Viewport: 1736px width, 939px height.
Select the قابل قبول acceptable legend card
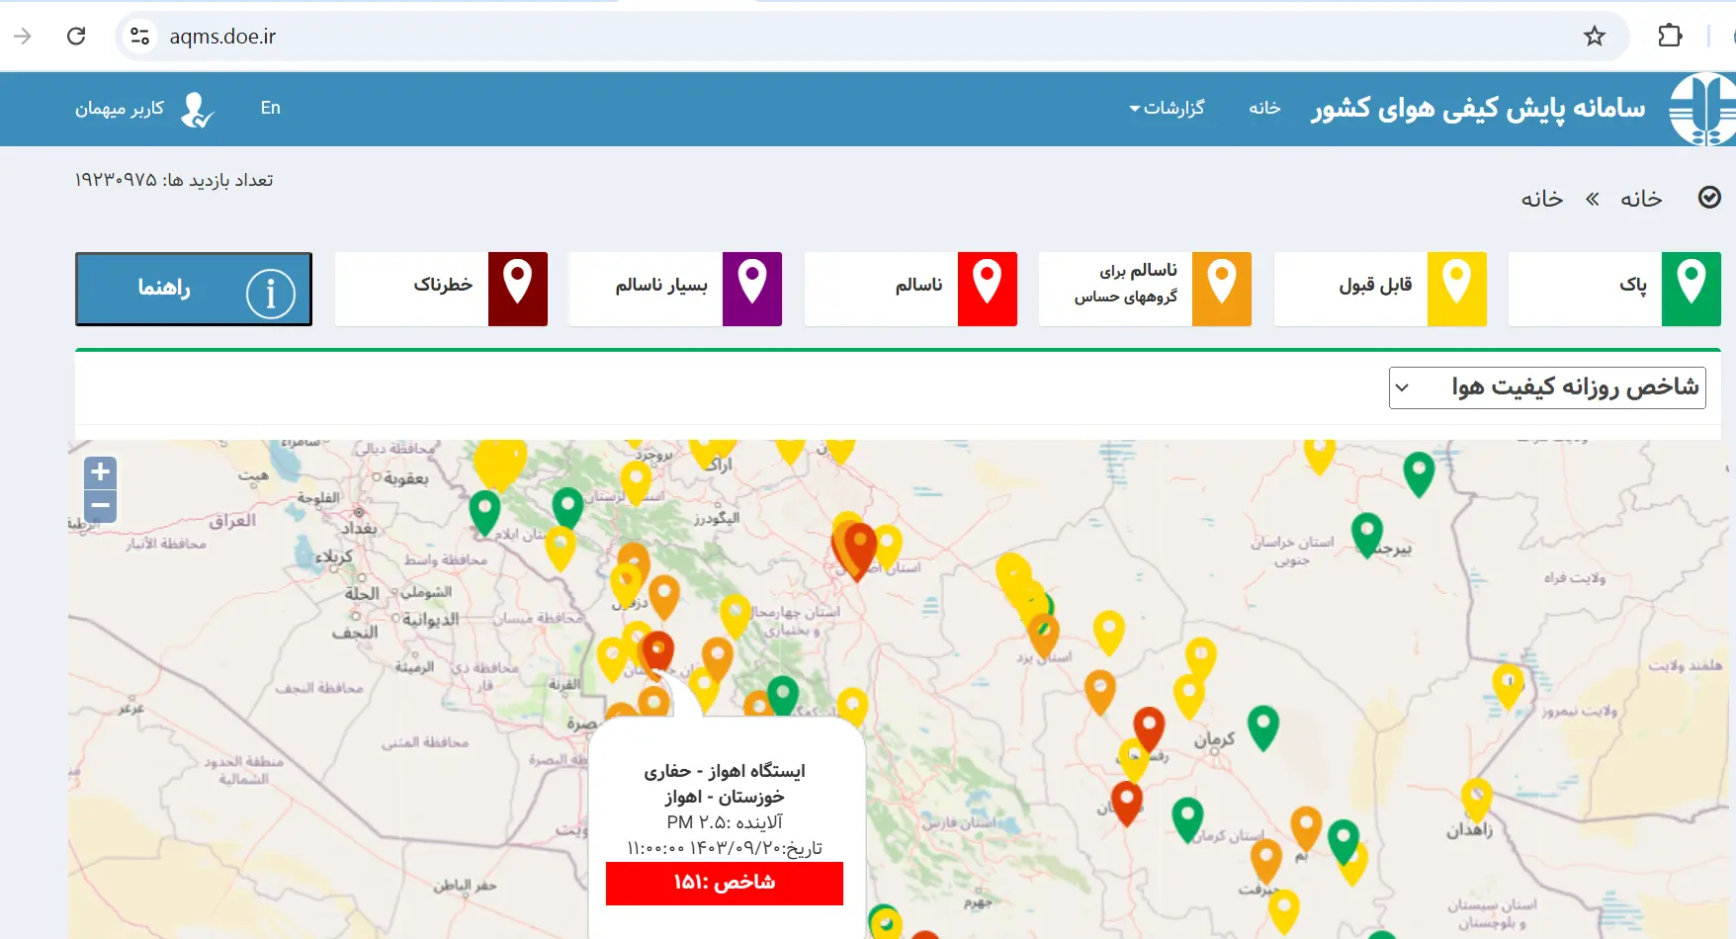point(1380,289)
